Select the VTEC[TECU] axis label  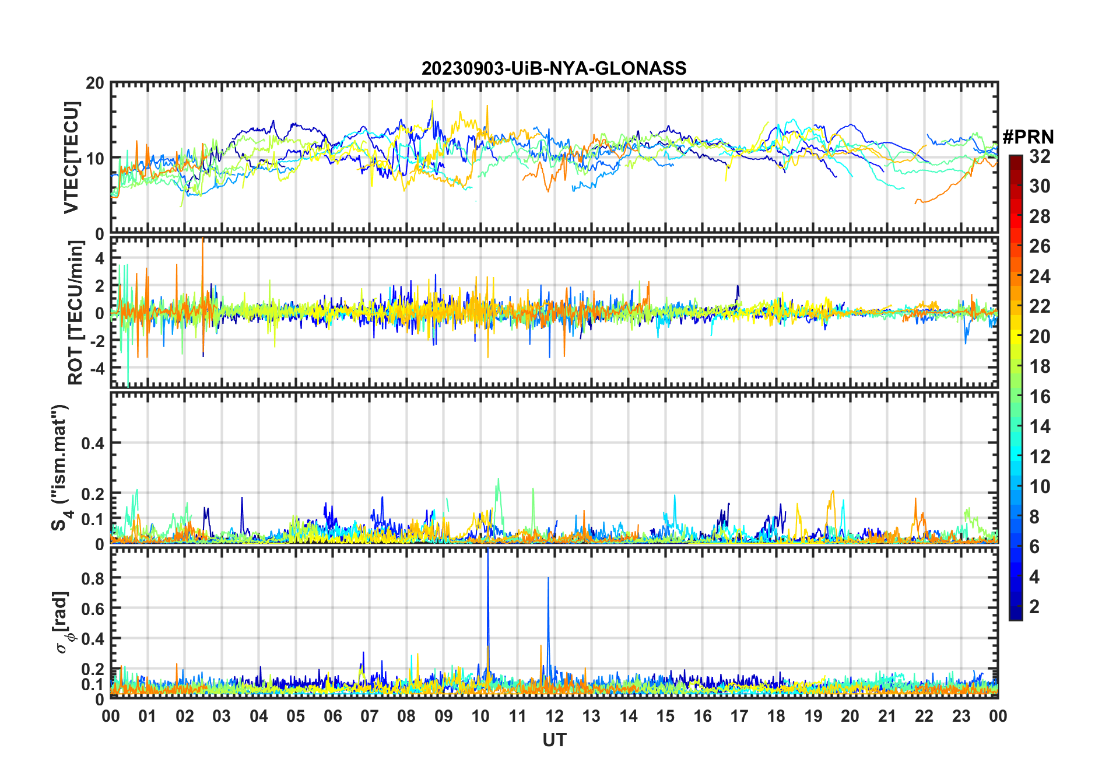tap(72, 158)
